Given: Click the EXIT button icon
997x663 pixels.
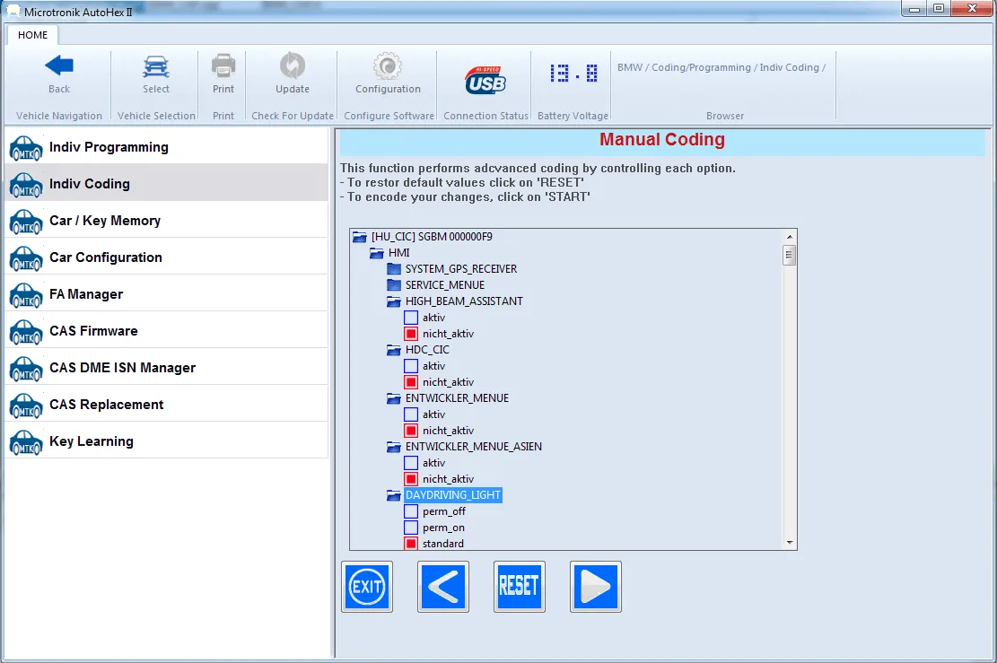Looking at the screenshot, I should click(367, 587).
